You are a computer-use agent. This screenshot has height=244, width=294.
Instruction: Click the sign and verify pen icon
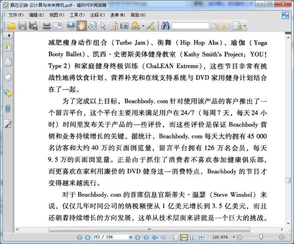coord(151,26)
